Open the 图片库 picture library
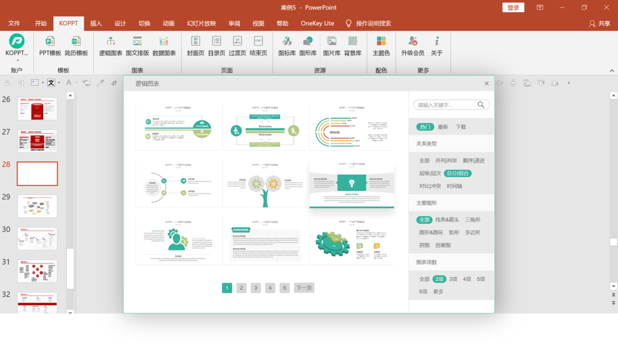This screenshot has height=353, width=618. click(x=332, y=46)
